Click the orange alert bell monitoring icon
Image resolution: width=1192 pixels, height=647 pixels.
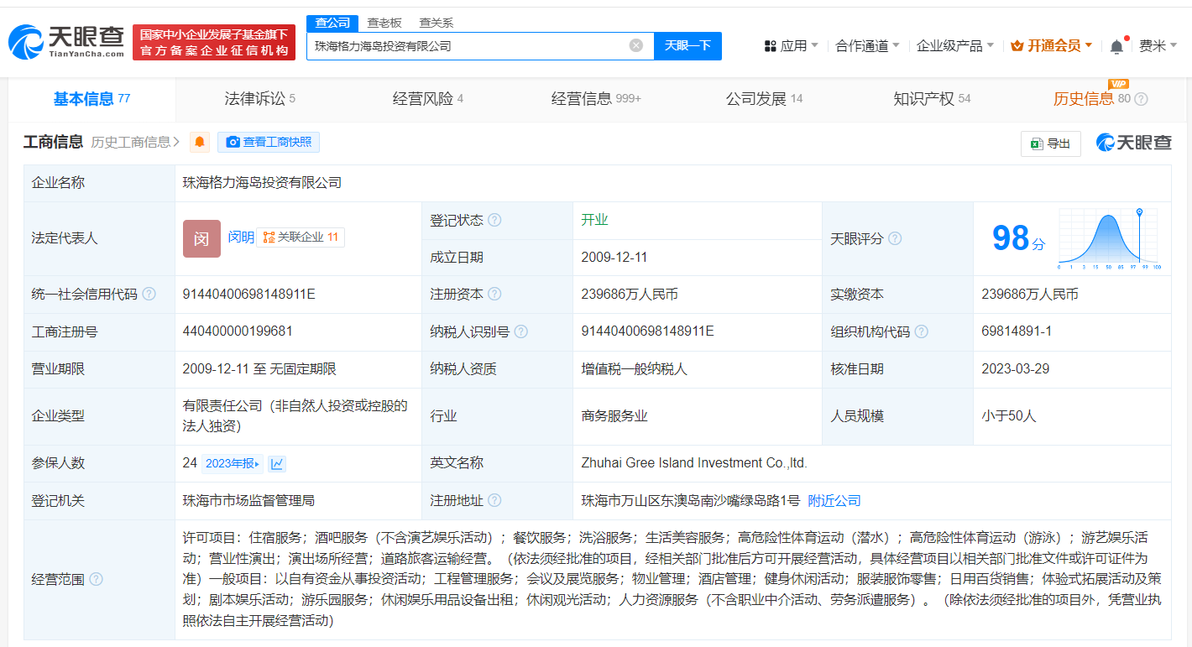pos(200,143)
